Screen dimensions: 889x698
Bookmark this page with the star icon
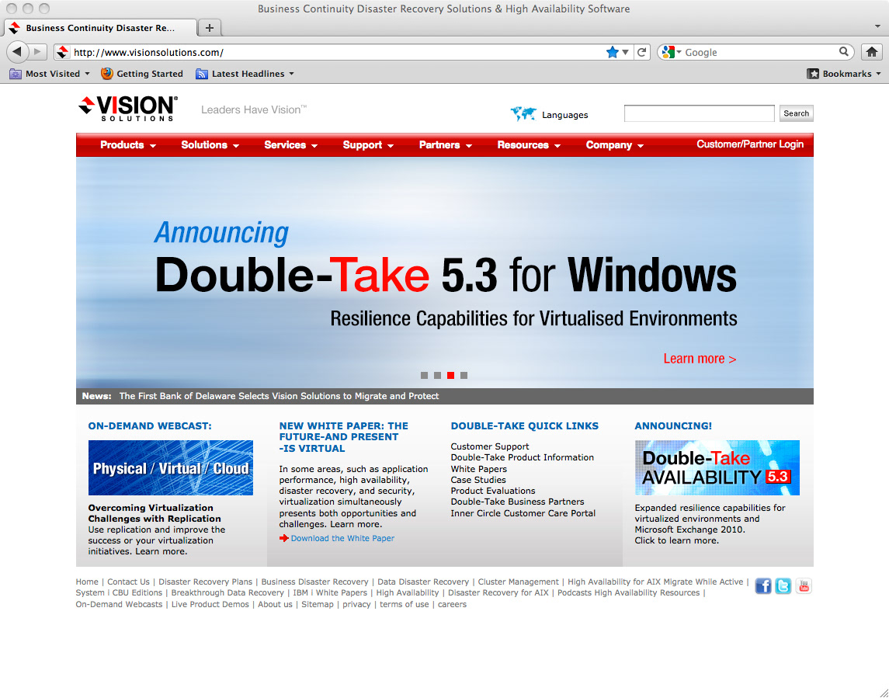tap(612, 52)
